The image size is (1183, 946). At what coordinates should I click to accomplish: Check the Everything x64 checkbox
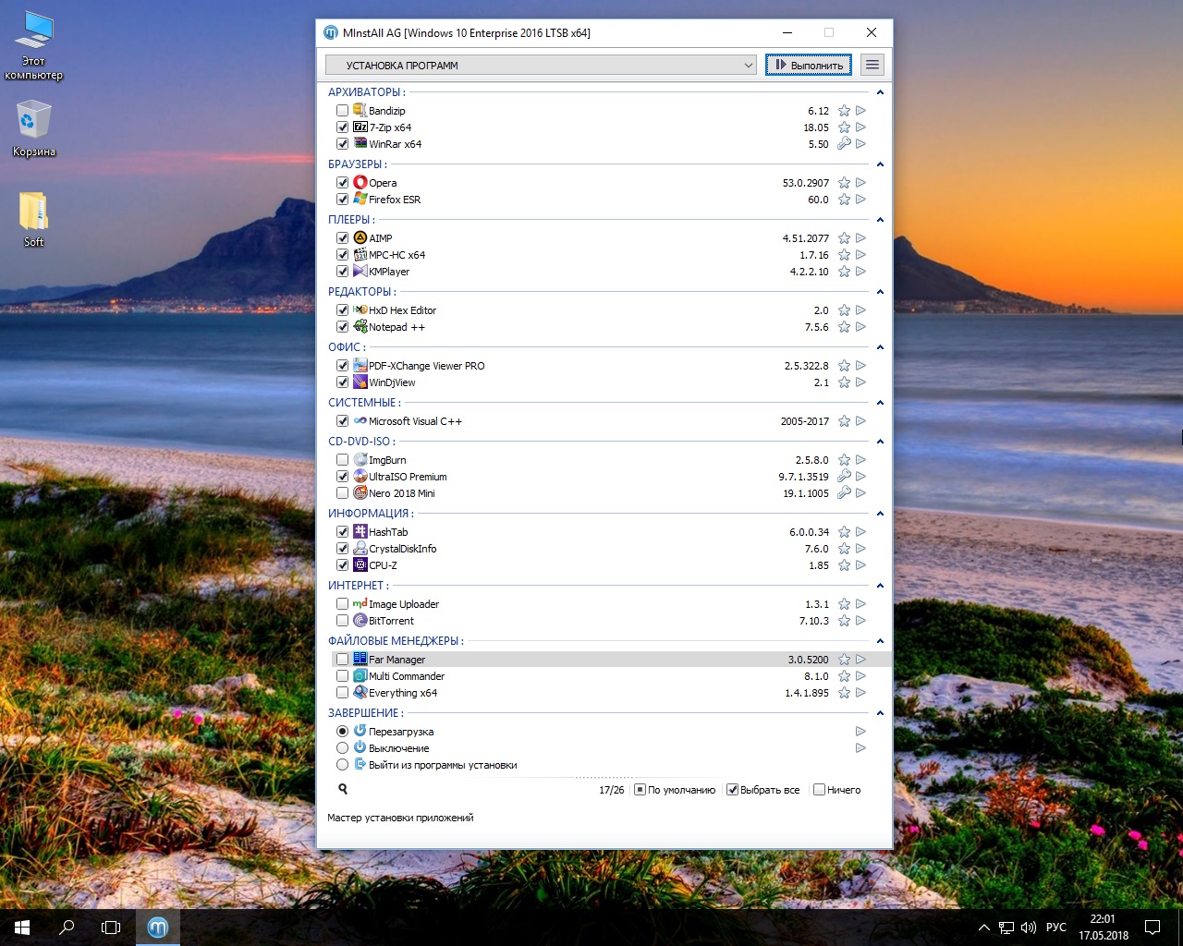coord(342,693)
